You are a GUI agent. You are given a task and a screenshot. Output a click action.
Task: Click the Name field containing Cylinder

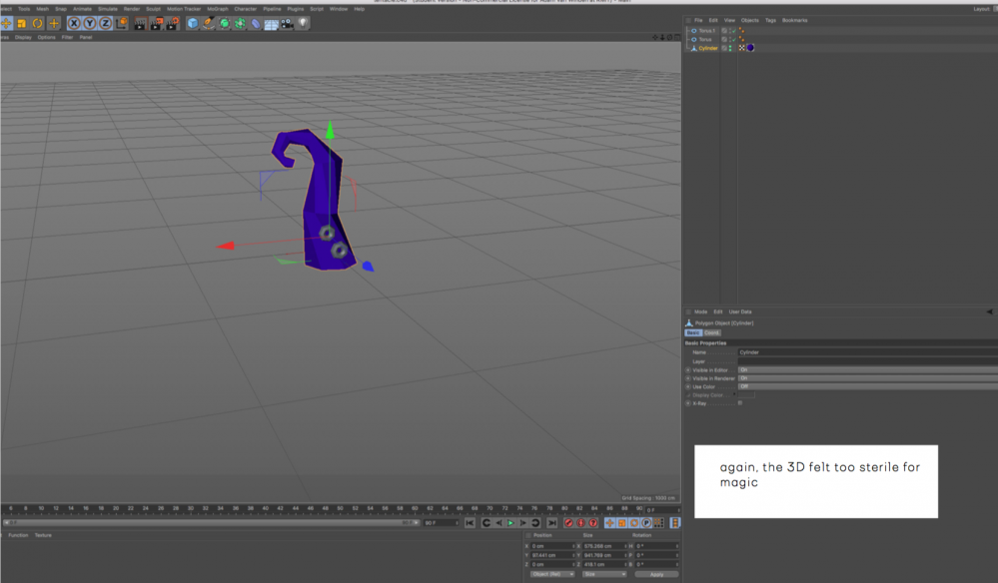pos(867,352)
